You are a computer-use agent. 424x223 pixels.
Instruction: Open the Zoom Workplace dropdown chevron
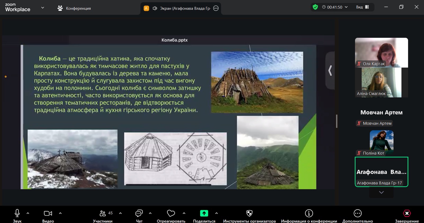click(x=42, y=8)
